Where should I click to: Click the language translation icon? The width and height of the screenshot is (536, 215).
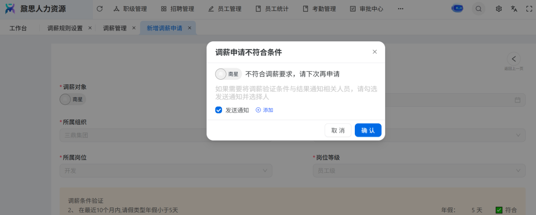(x=514, y=9)
